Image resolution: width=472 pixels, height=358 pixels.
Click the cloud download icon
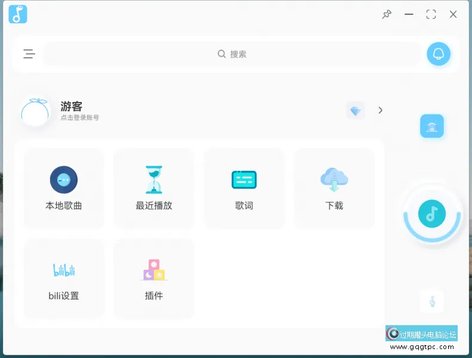(x=334, y=180)
